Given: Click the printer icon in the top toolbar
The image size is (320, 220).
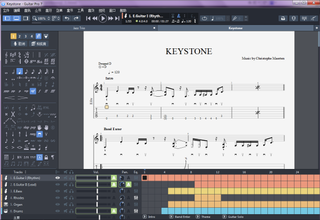Looking at the screenshot, I should click(x=283, y=19).
